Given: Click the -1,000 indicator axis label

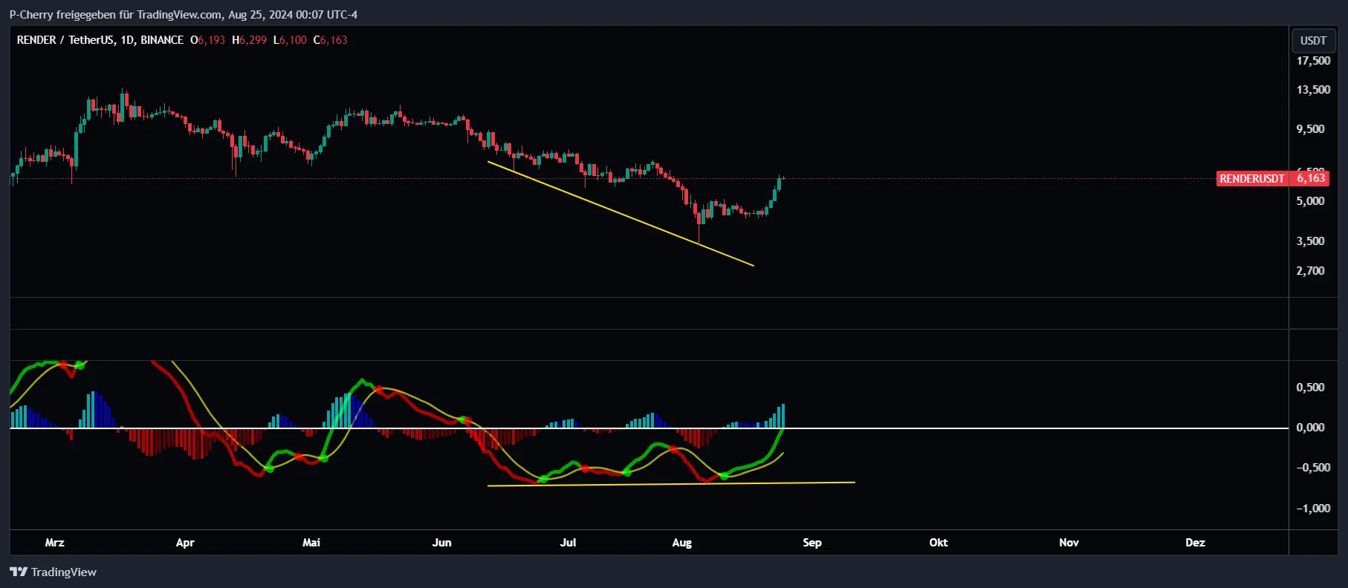Looking at the screenshot, I should [x=1313, y=509].
